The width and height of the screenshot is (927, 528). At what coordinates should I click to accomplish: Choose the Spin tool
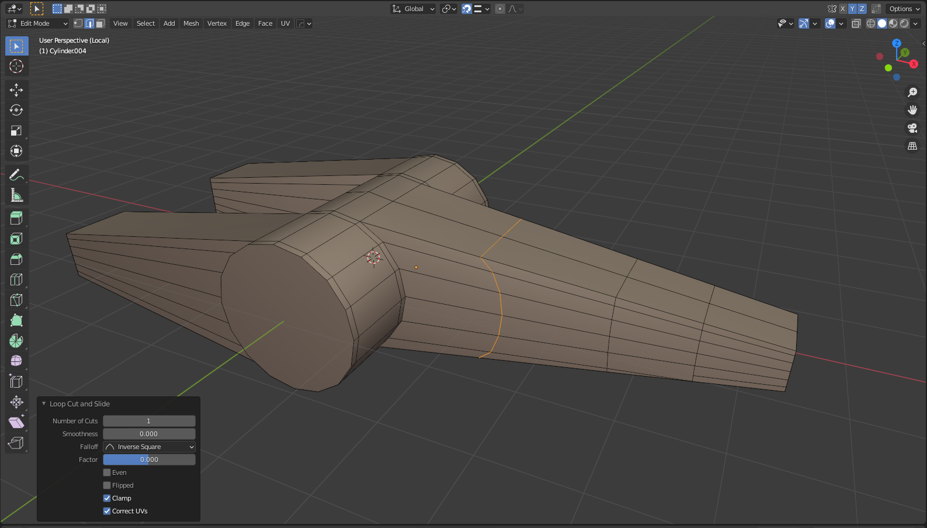(x=16, y=341)
